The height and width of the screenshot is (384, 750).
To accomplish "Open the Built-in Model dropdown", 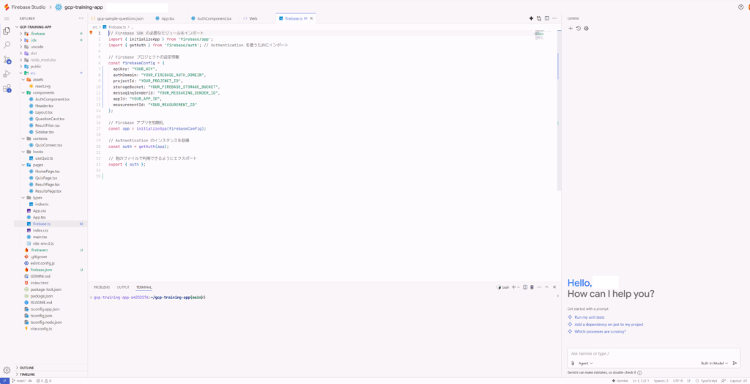I will (x=714, y=363).
